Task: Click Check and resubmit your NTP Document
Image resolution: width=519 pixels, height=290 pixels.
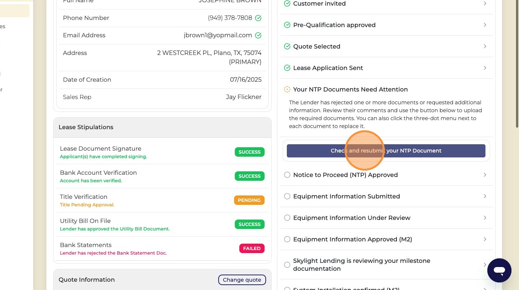Action: 386,151
